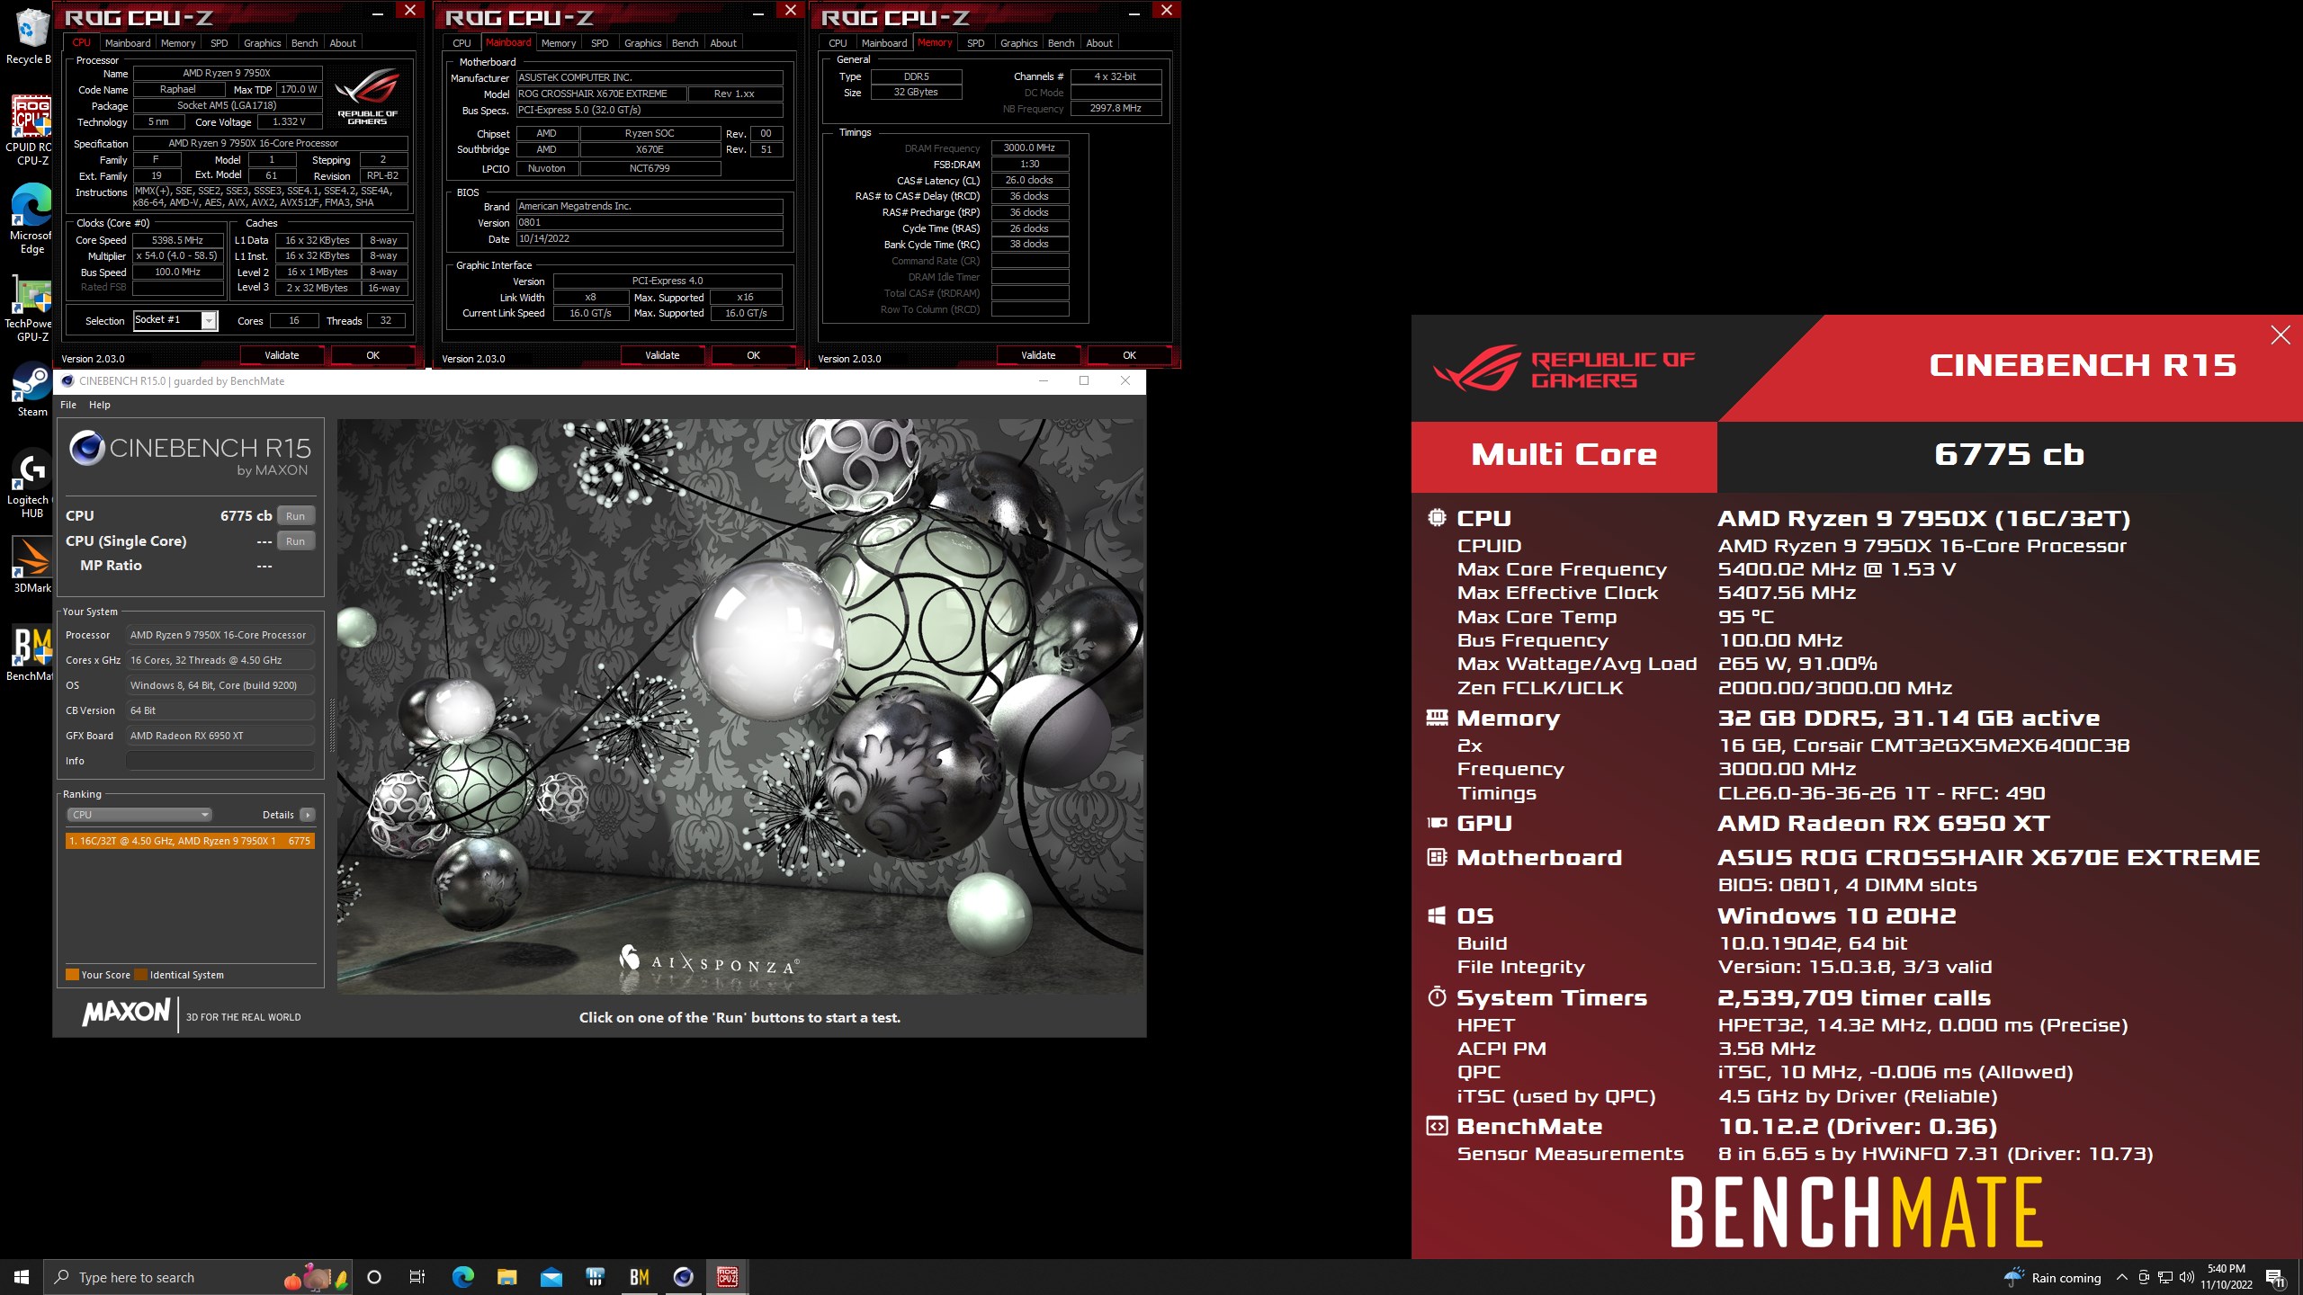
Task: Open CPUID ROG CPU-Z desktop shortcut
Action: pyautogui.click(x=31, y=131)
